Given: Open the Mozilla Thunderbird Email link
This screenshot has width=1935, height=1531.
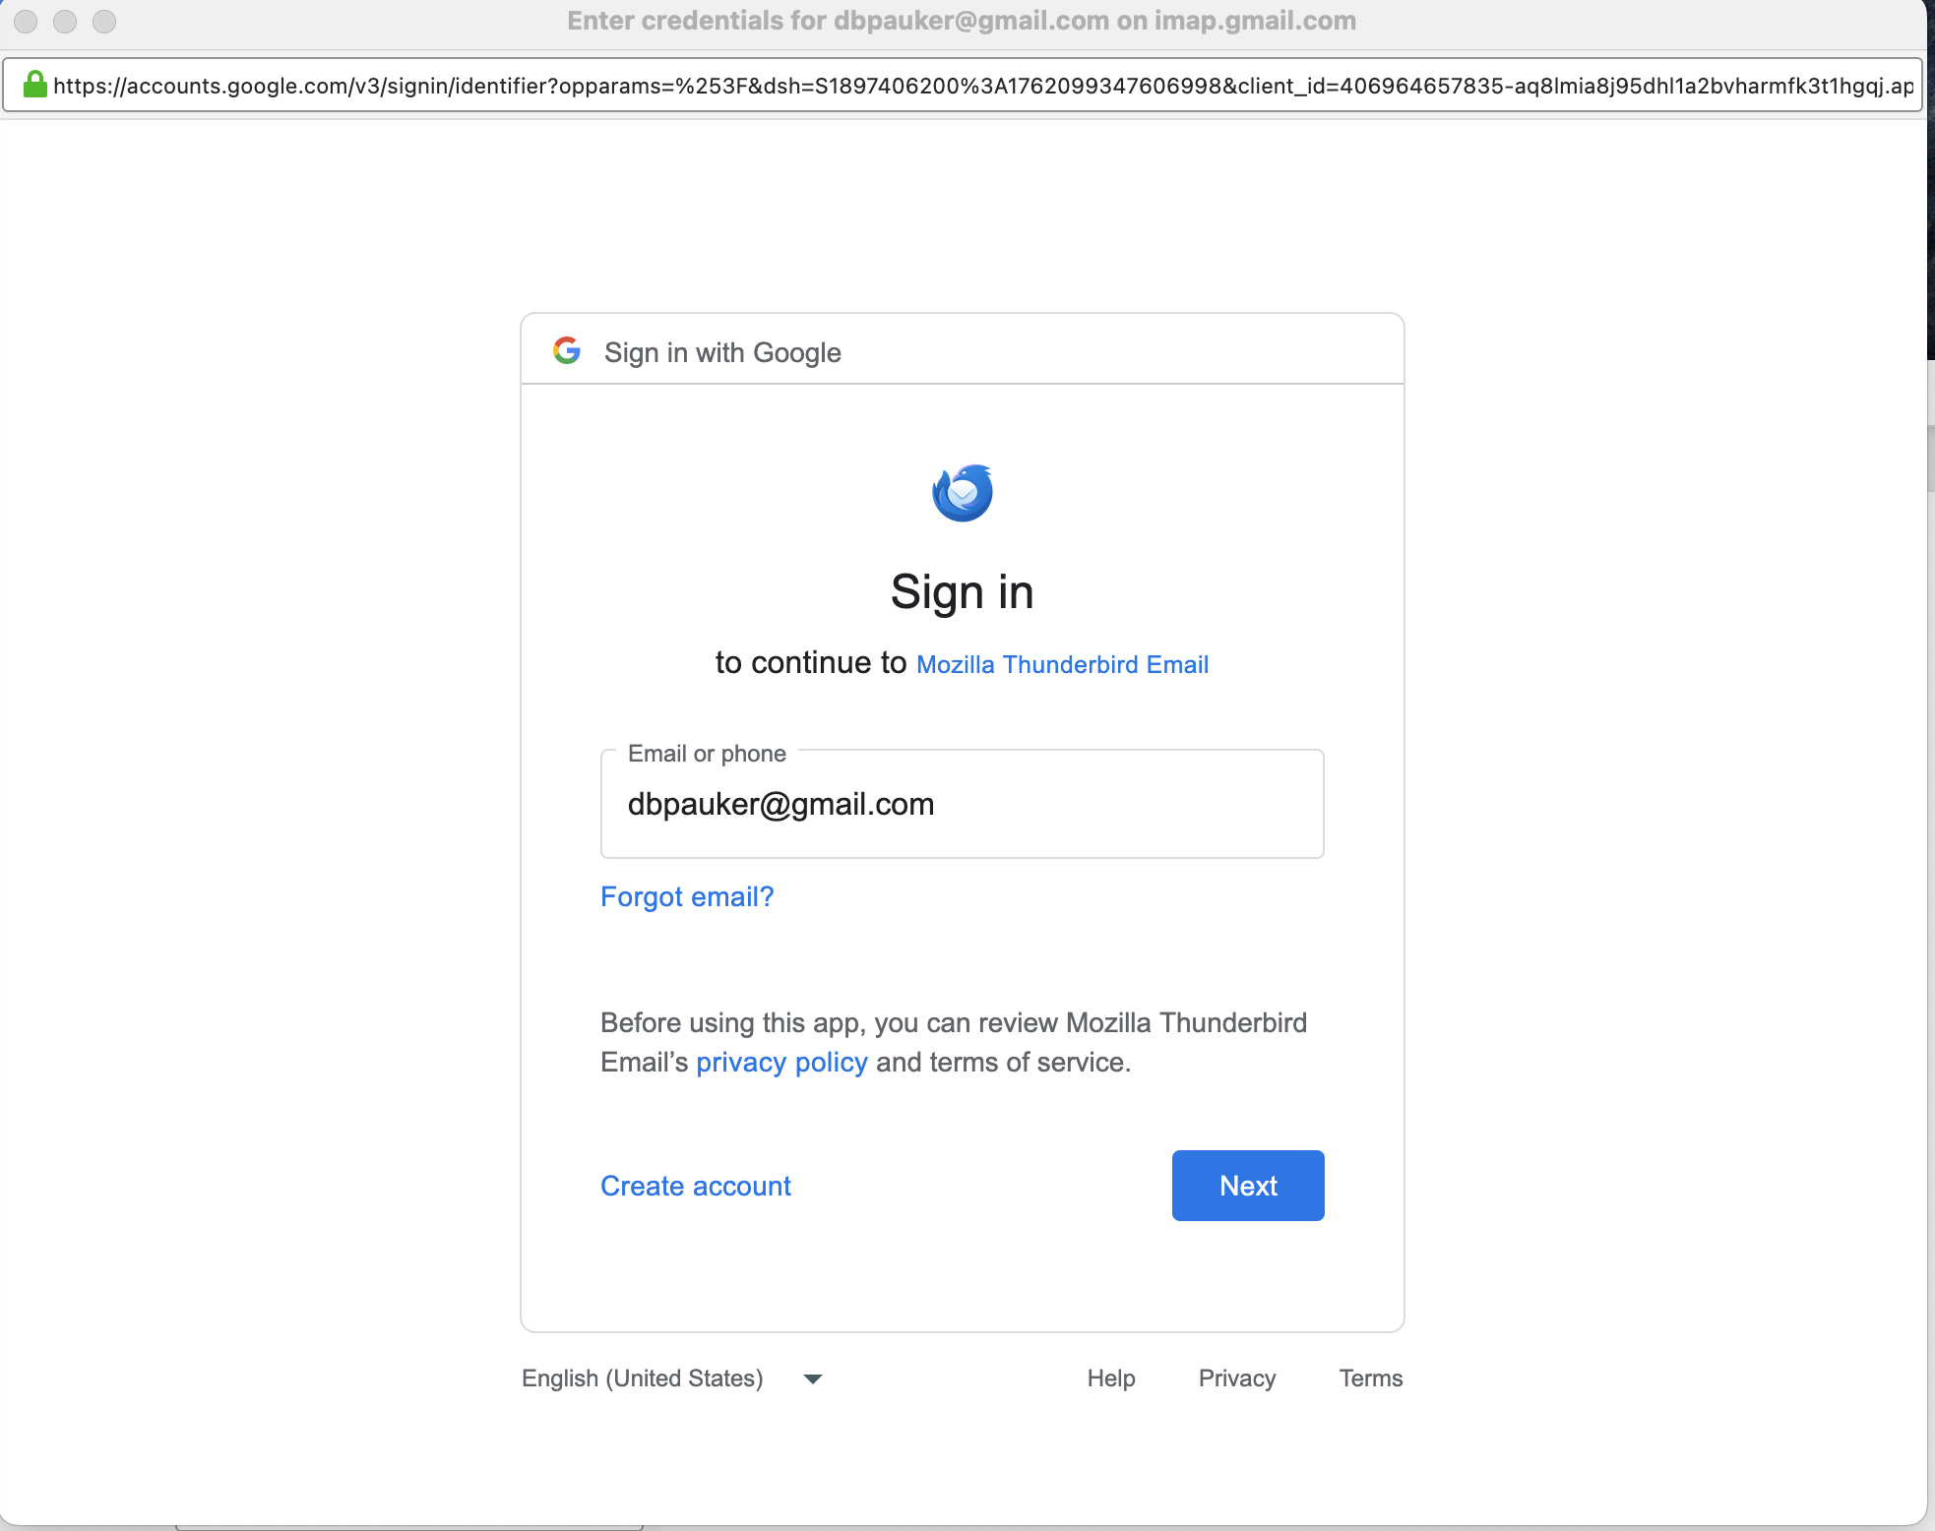Looking at the screenshot, I should tap(1062, 664).
